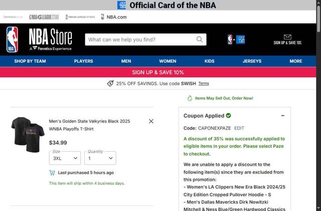Image resolution: width=321 pixels, height=211 pixels.
Task: Open the Jerseys menu
Action: [252, 61]
